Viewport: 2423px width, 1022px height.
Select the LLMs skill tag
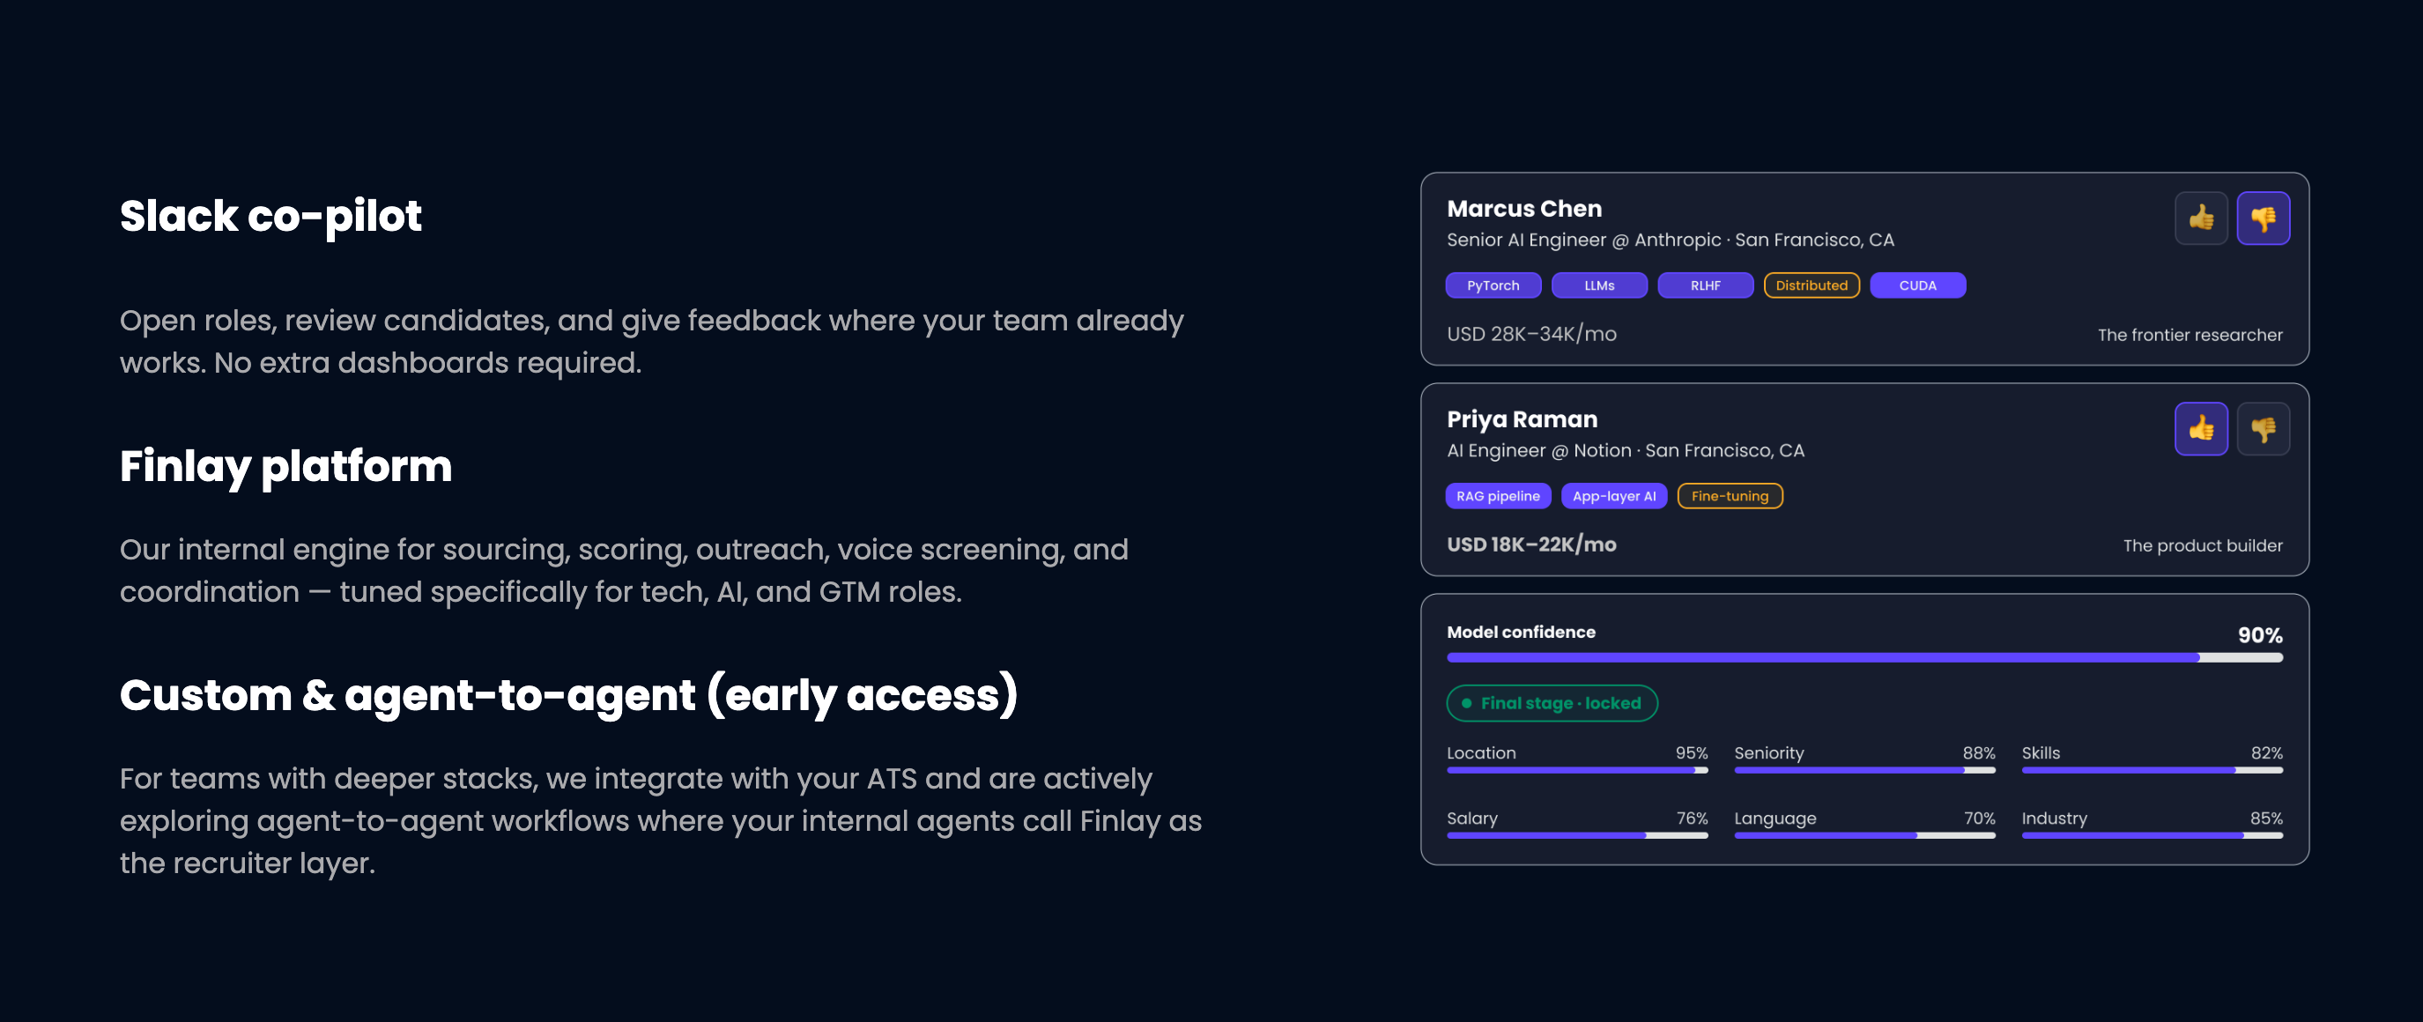coord(1599,285)
